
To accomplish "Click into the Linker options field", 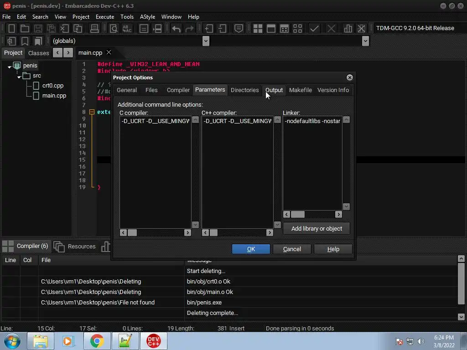I will tap(312, 163).
